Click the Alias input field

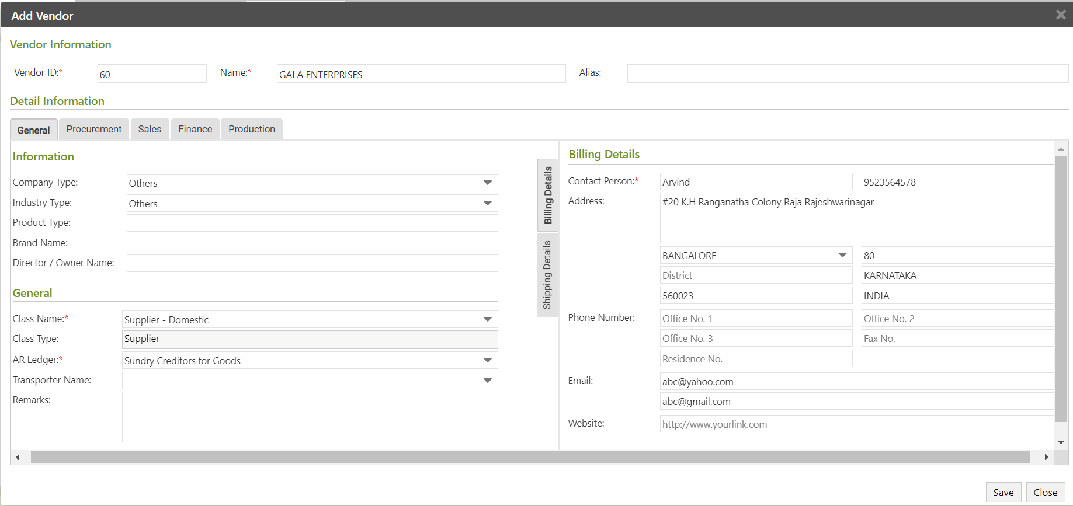pyautogui.click(x=848, y=74)
